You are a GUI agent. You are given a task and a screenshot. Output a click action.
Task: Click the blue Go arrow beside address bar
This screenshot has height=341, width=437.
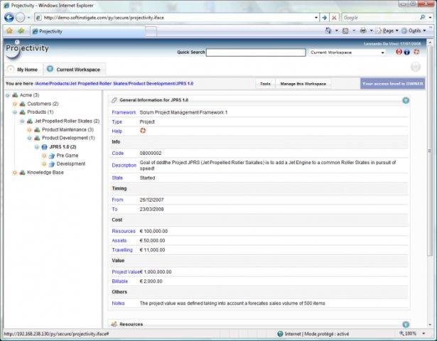[x=325, y=18]
